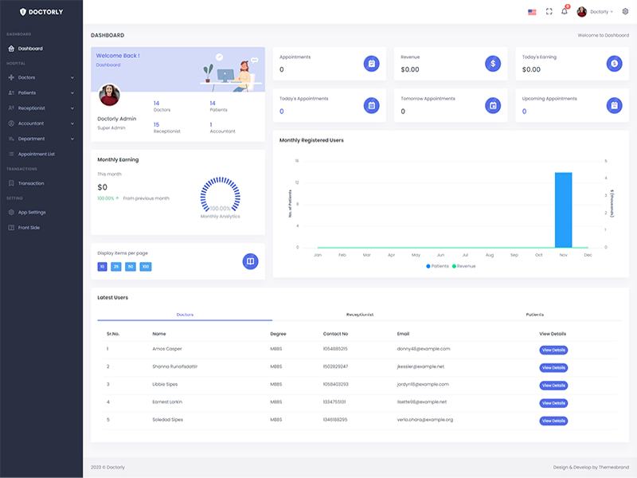Viewport: 637px width, 478px height.
Task: View details for Amos Casper
Action: click(553, 350)
